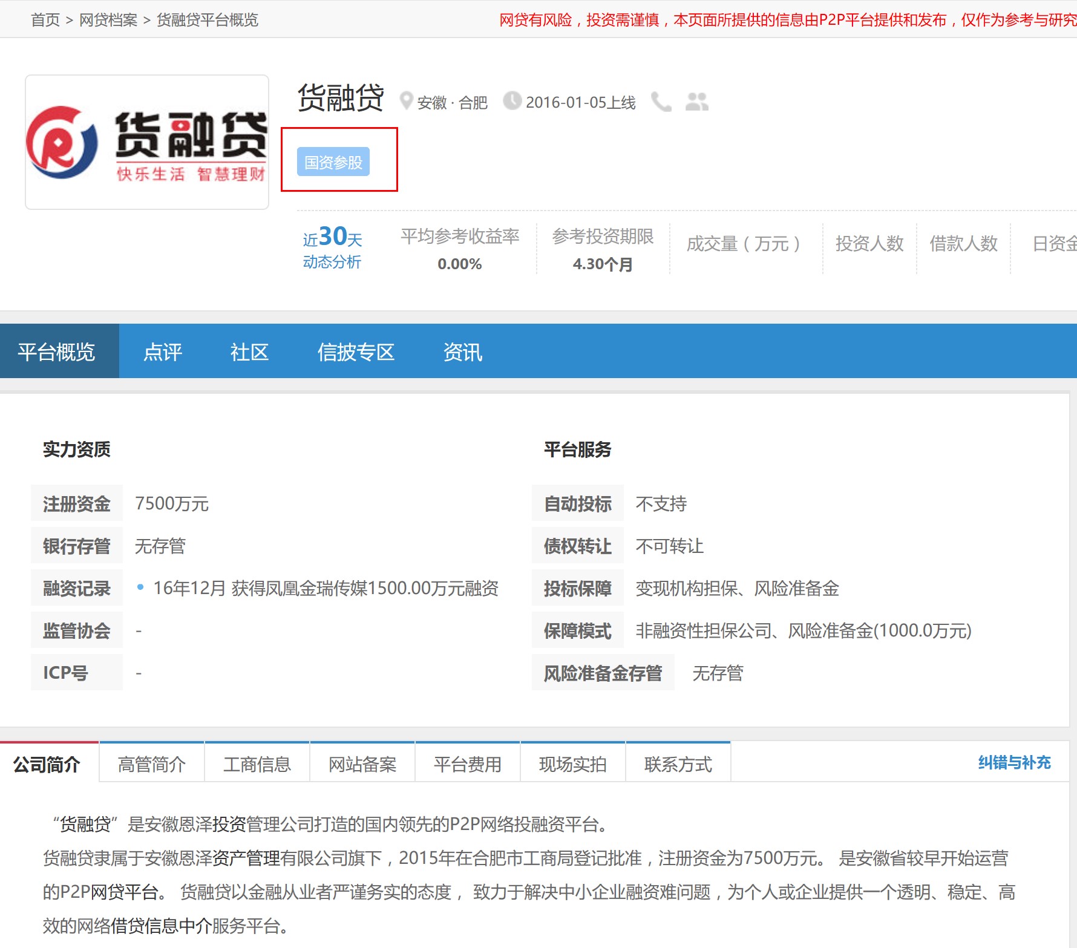Viewport: 1077px width, 948px height.
Task: Click the ICP号 label
Action: [x=77, y=673]
